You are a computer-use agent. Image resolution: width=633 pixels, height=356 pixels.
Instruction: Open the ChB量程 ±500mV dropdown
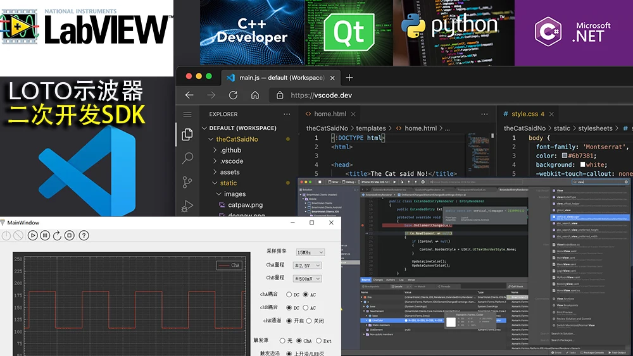click(x=307, y=279)
